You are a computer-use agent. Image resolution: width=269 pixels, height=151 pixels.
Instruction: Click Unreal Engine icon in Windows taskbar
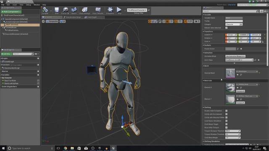[113, 148]
